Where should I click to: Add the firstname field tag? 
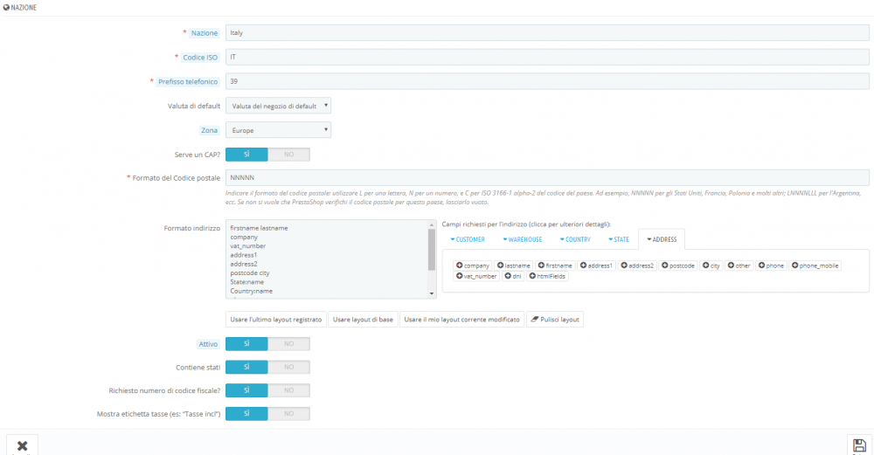(x=555, y=265)
